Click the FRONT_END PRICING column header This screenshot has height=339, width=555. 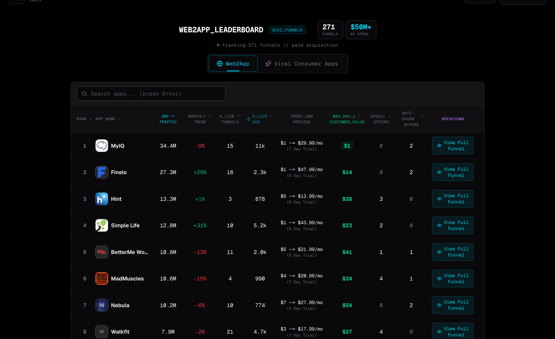click(x=302, y=119)
